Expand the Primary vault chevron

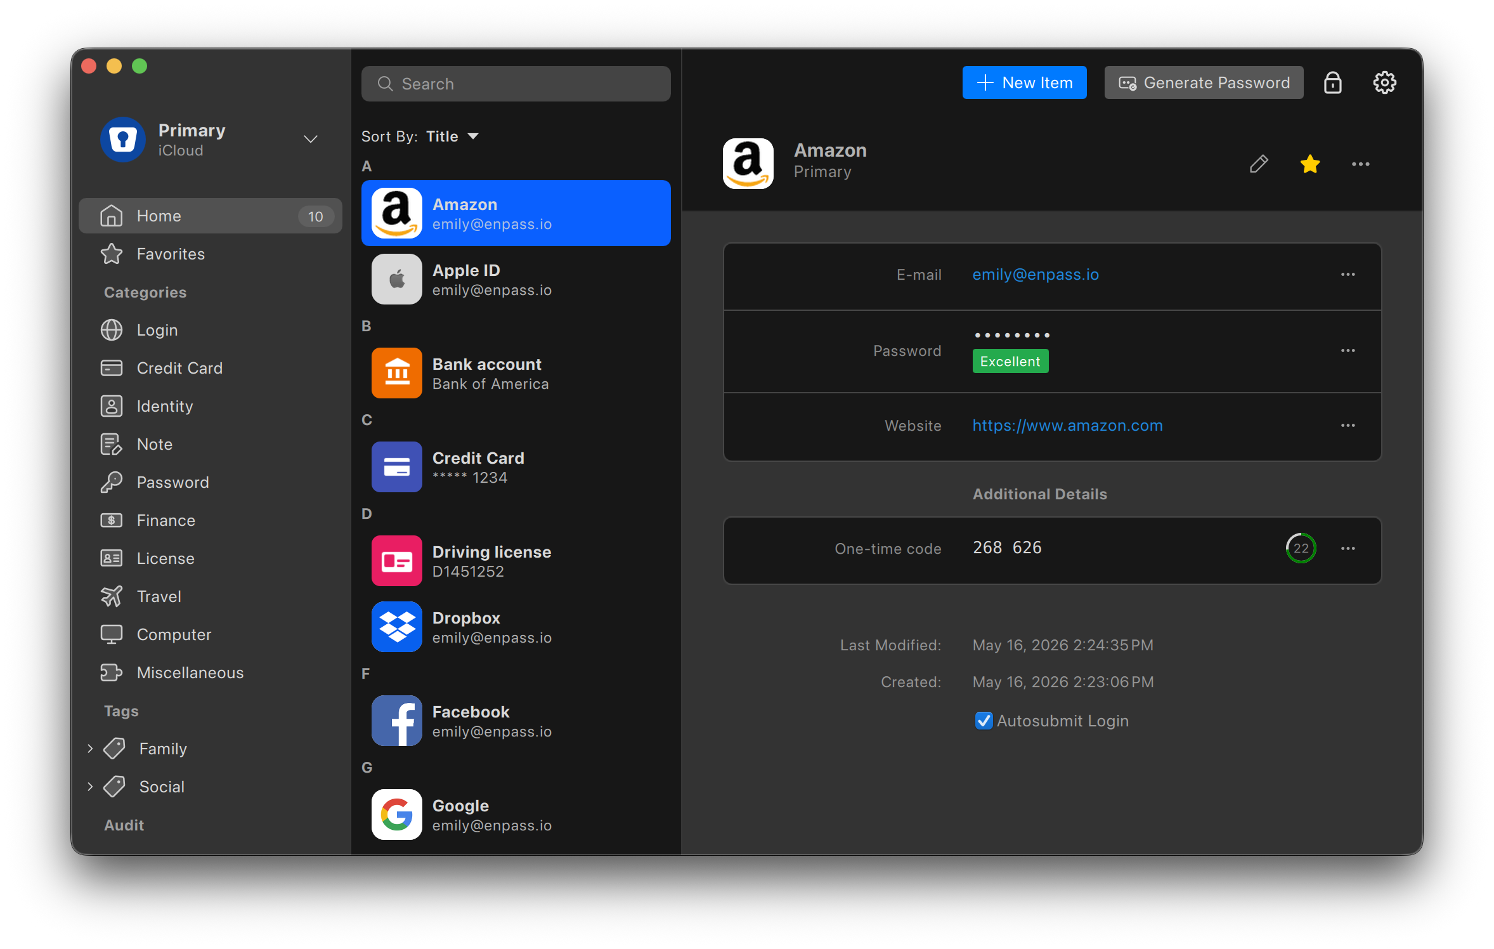[x=311, y=140]
